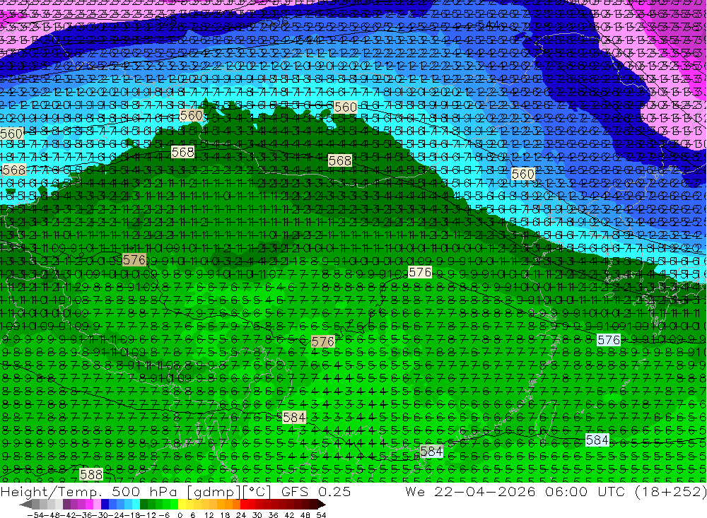Click the legend value '0'
This screenshot has width=707, height=518.
(x=180, y=515)
